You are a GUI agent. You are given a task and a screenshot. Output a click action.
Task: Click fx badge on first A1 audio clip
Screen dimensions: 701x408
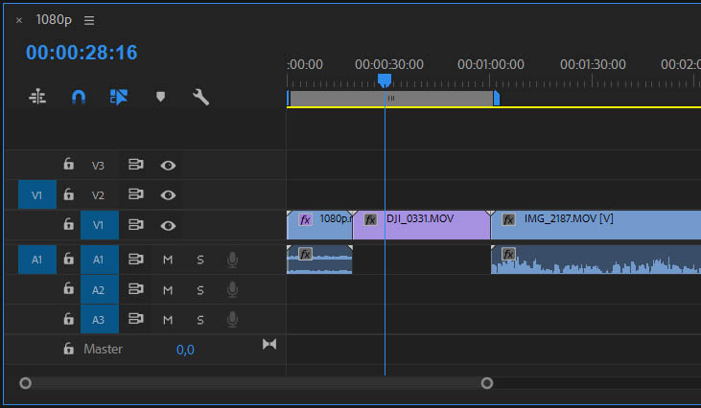click(305, 254)
